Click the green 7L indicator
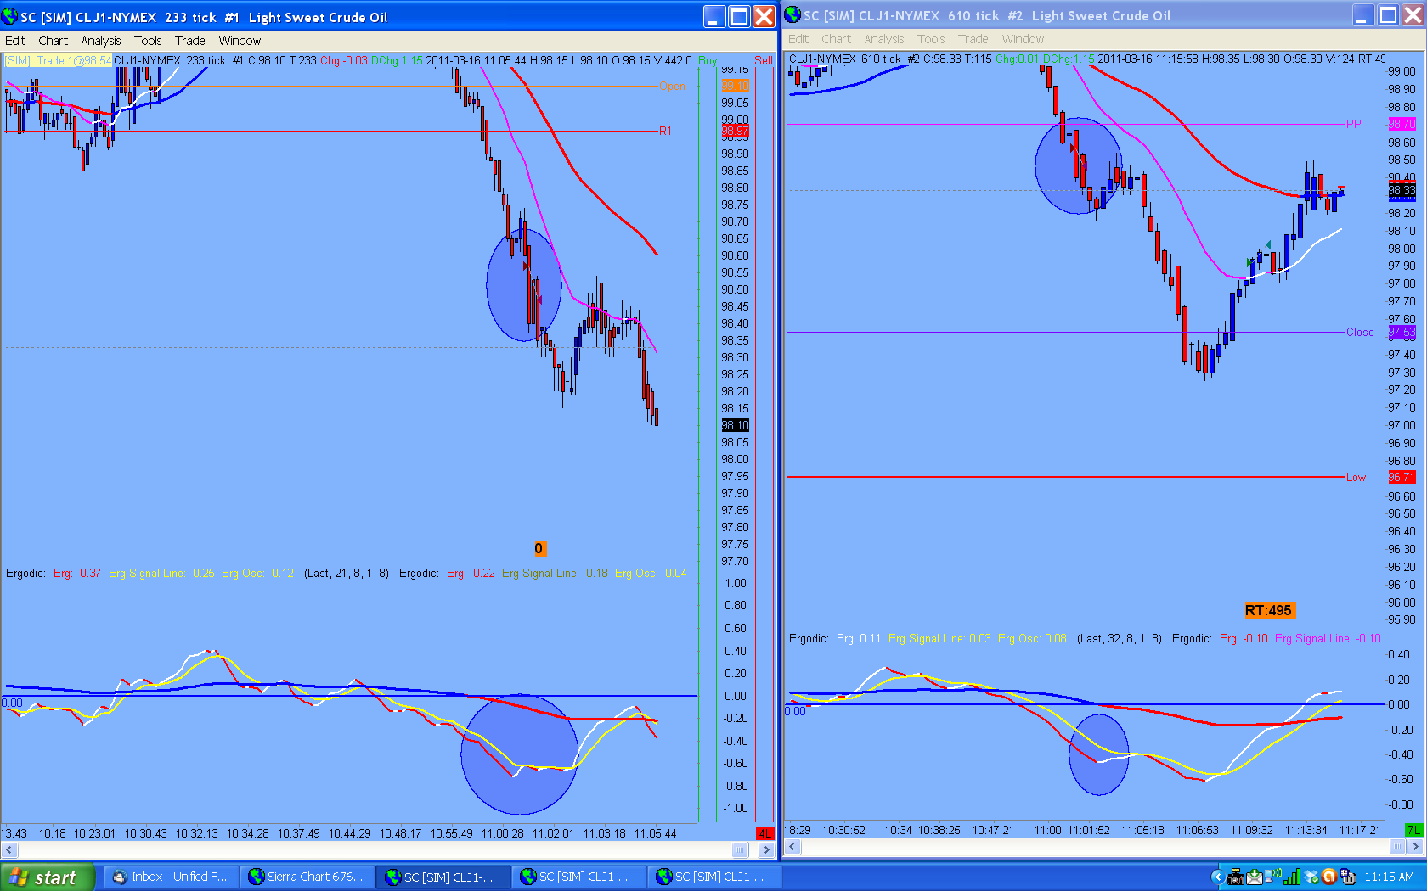This screenshot has height=891, width=1427. click(1413, 830)
